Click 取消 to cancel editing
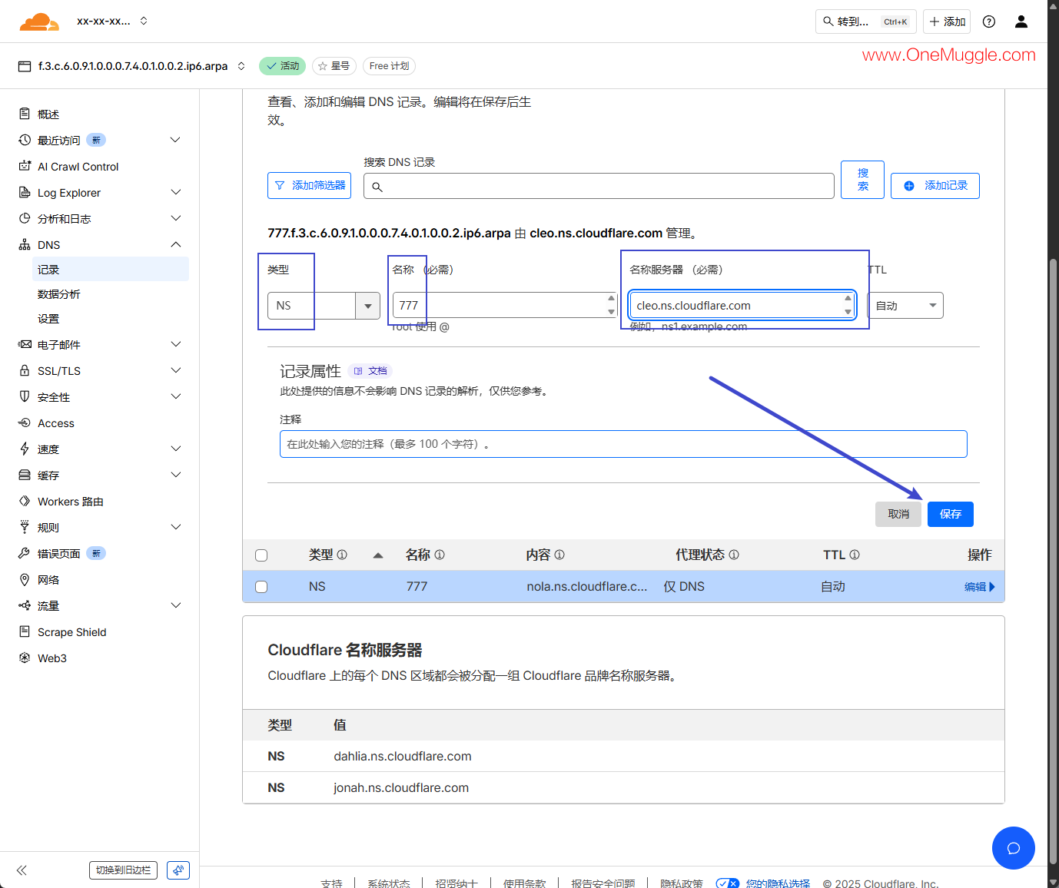Viewport: 1059px width, 888px height. 898,514
